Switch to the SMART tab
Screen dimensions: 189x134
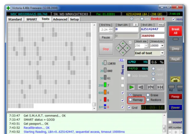32,19
